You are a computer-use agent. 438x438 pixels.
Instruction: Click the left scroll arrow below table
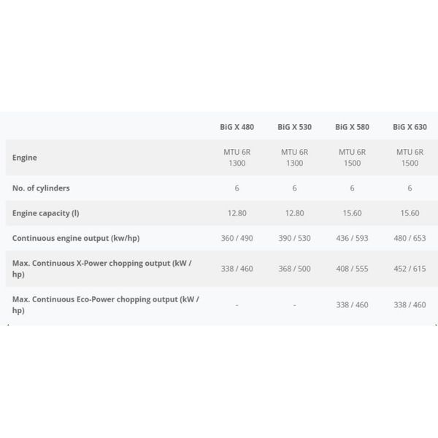(x=8, y=325)
